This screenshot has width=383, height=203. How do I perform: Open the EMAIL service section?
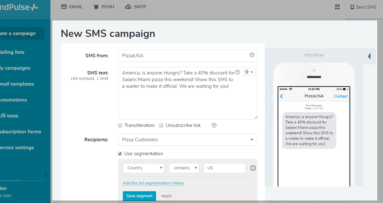[x=71, y=6]
